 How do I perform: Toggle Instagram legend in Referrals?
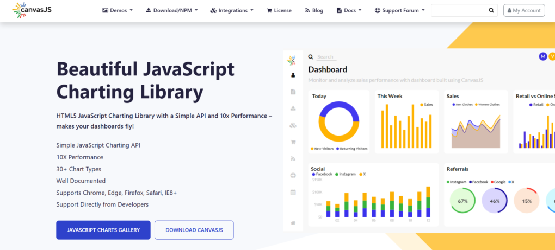457,182
